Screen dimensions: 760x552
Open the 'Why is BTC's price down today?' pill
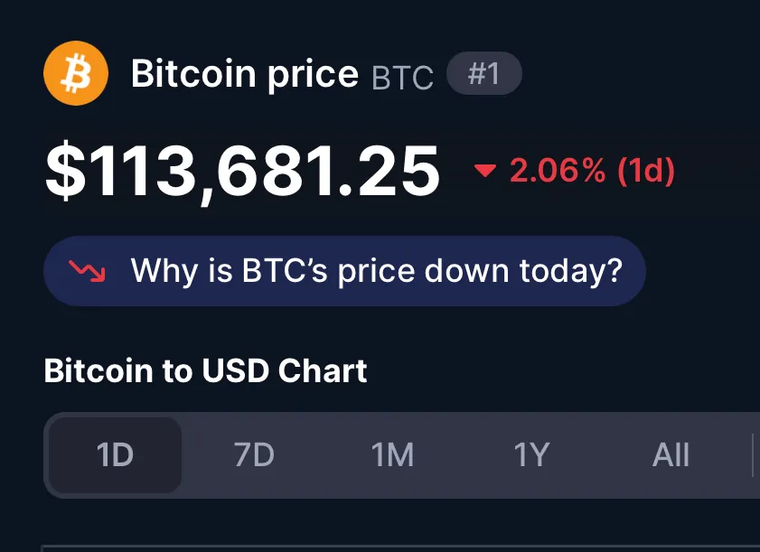[344, 271]
